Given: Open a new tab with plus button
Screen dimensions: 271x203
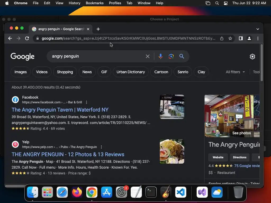Looking at the screenshot, I should pyautogui.click(x=98, y=29).
